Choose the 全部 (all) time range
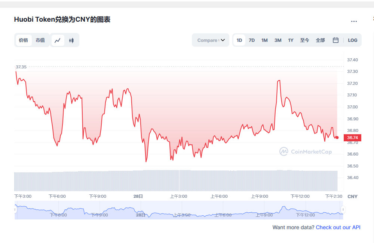Viewport: 374px width, 243px height. pyautogui.click(x=321, y=40)
